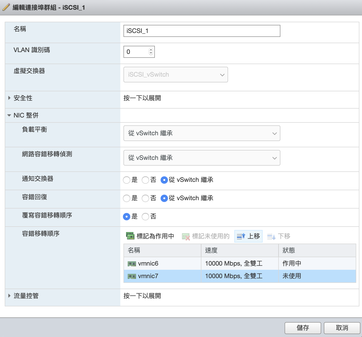
Task: Collapse the NIC 整併 section
Action: [9, 115]
